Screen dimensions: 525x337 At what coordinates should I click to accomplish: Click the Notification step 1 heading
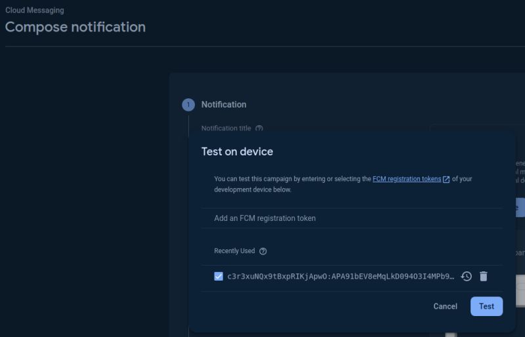[x=224, y=104]
